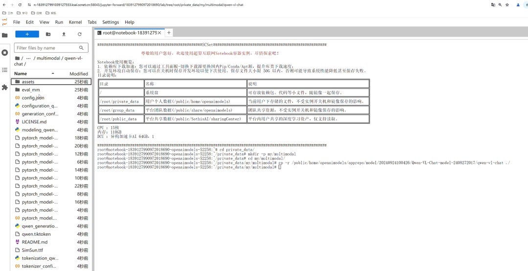Click the New Folder icon

point(48,34)
